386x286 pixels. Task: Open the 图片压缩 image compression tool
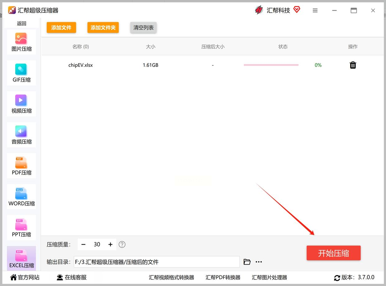pos(21,42)
